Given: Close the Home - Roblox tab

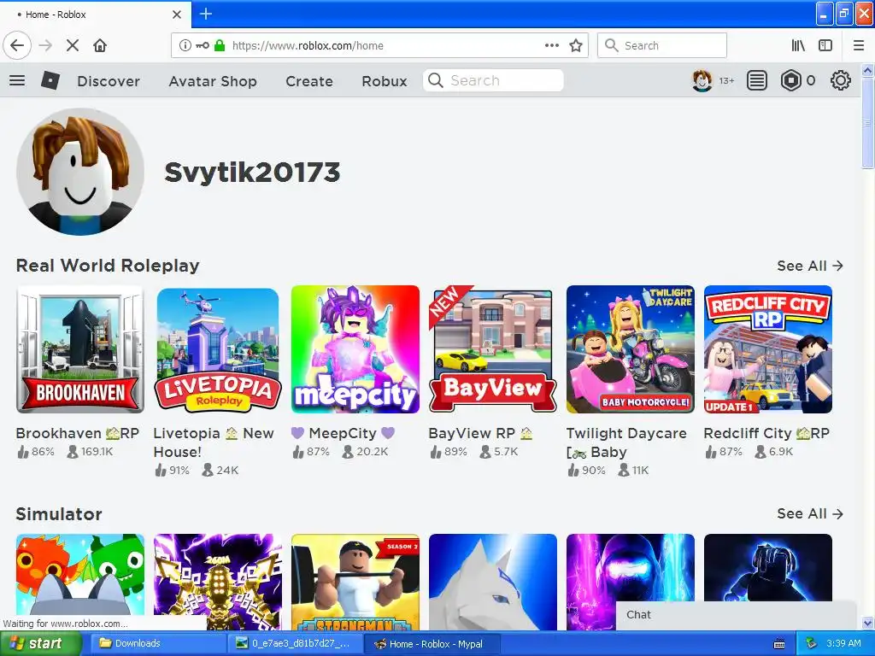Looking at the screenshot, I should 177,15.
